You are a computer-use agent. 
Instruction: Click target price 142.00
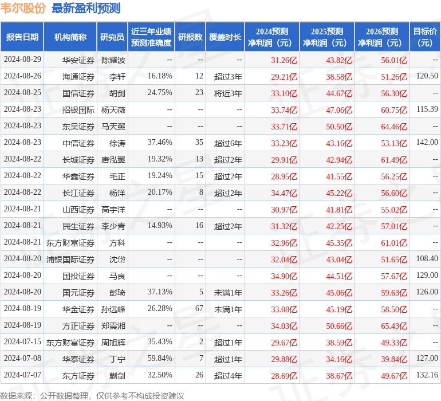[427, 142]
